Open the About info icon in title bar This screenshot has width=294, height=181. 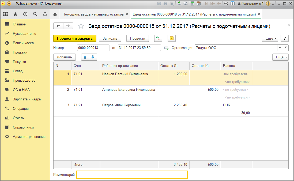tap(268, 3)
